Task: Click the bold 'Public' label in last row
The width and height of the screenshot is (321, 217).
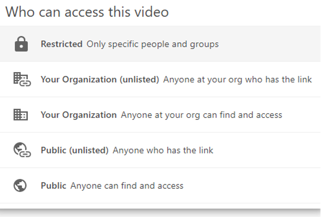Action: 53,186
